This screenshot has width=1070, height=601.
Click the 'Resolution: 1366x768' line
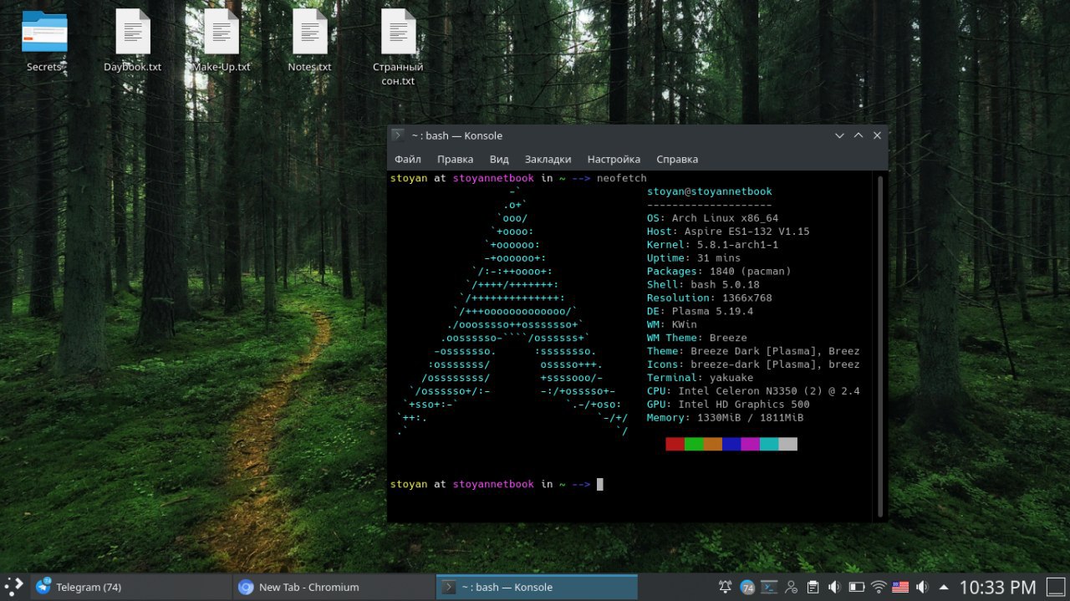[710, 298]
